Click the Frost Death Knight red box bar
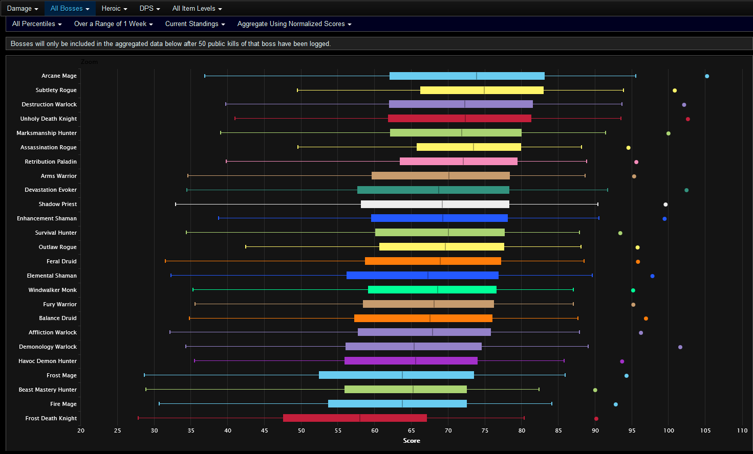Image resolution: width=753 pixels, height=454 pixels. tap(355, 418)
